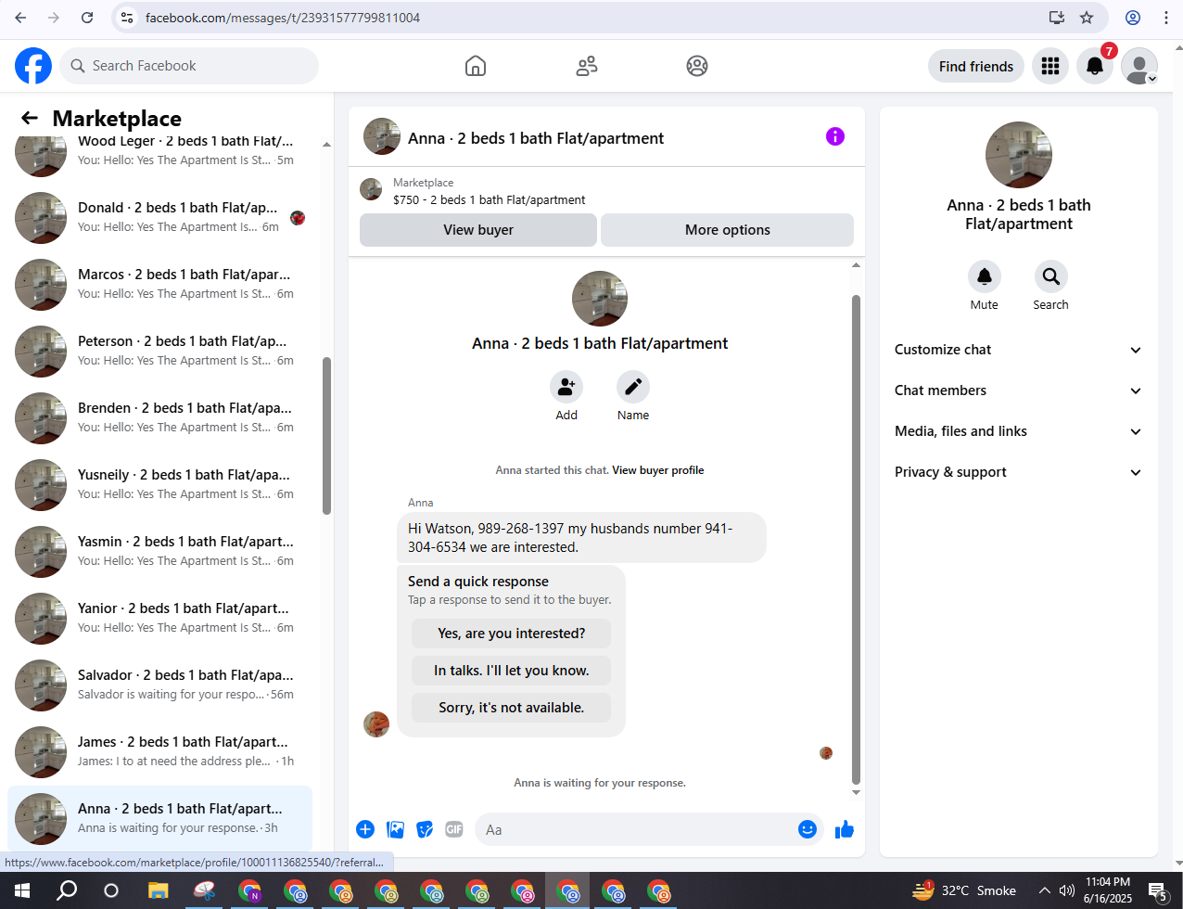Screen dimensions: 1183x909
Task: Open the Marcos conversation
Action: (159, 285)
